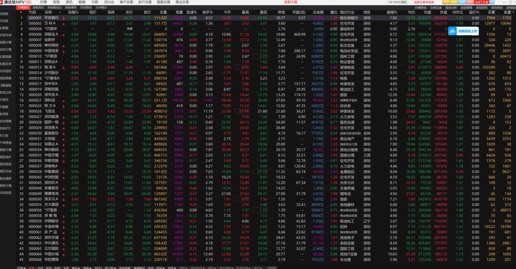This screenshot has height=269, width=516.
Task: Select the REITs bottom tab
Action: point(98,268)
